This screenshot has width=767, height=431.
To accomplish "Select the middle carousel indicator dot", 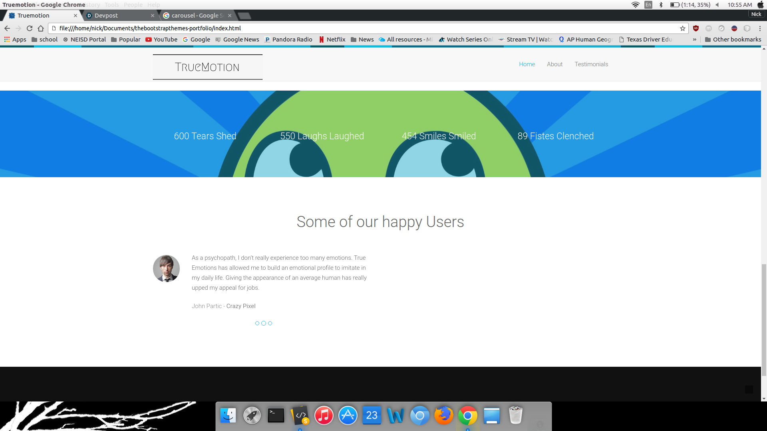I will 264,323.
